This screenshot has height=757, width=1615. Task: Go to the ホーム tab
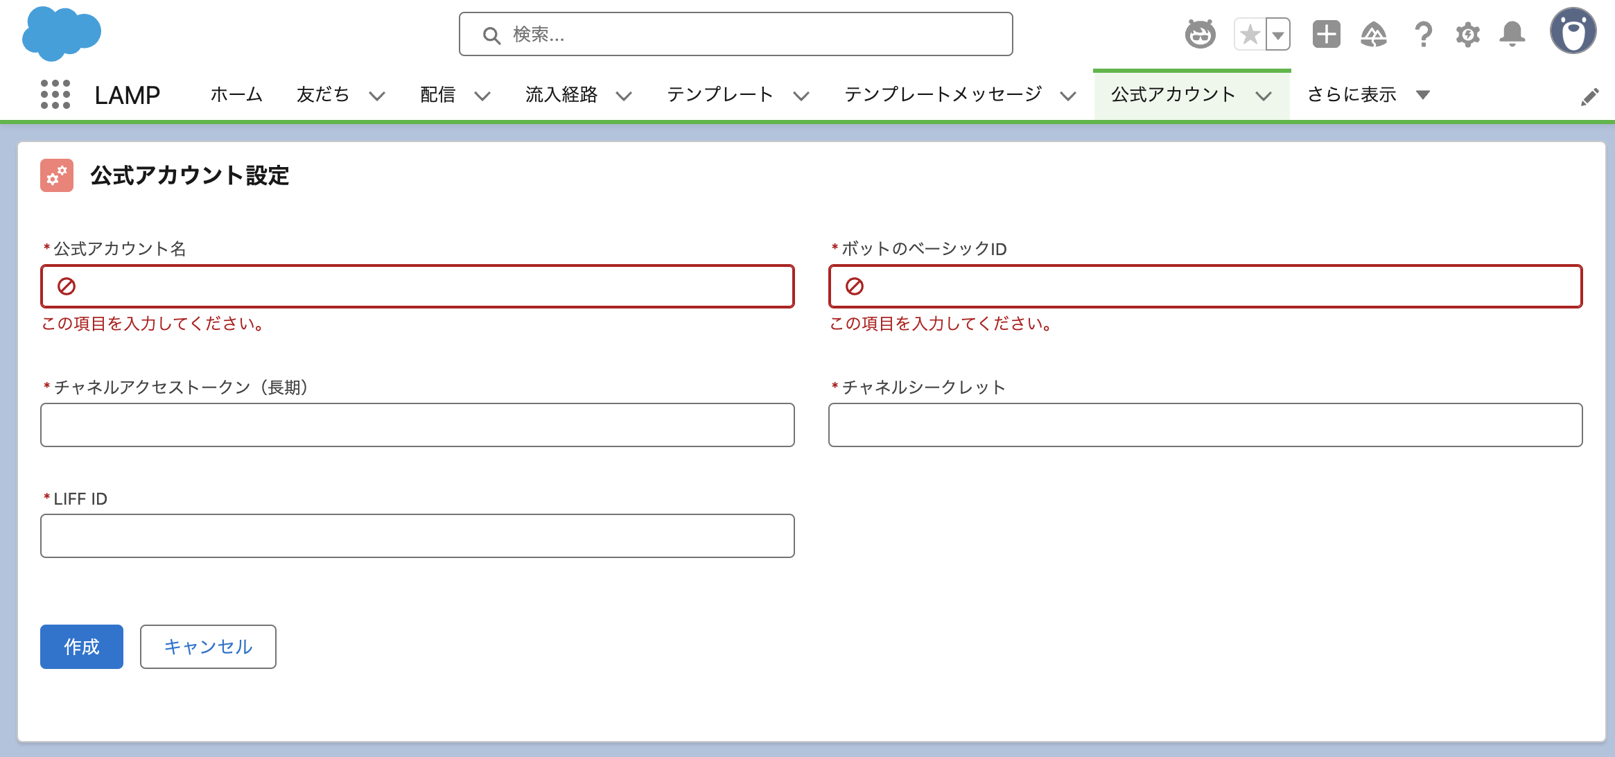coord(236,94)
